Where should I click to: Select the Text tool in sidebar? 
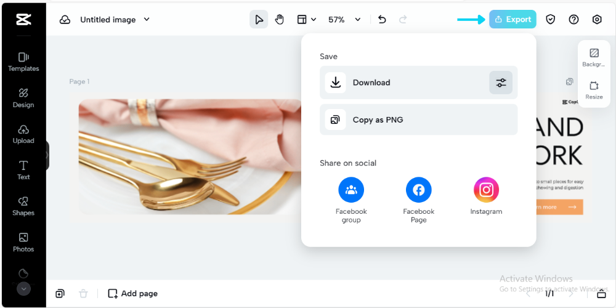(23, 171)
